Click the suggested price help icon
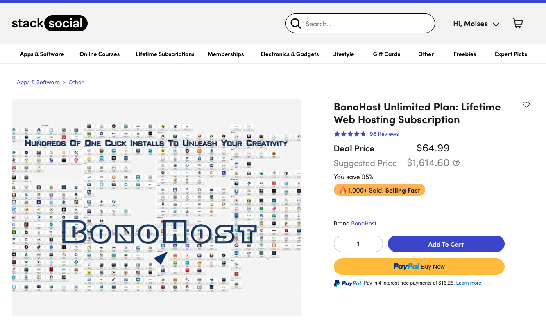Image resolution: width=546 pixels, height=328 pixels. (456, 163)
